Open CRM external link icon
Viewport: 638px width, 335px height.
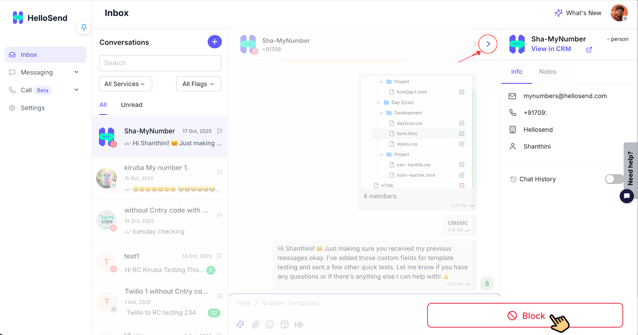point(589,50)
